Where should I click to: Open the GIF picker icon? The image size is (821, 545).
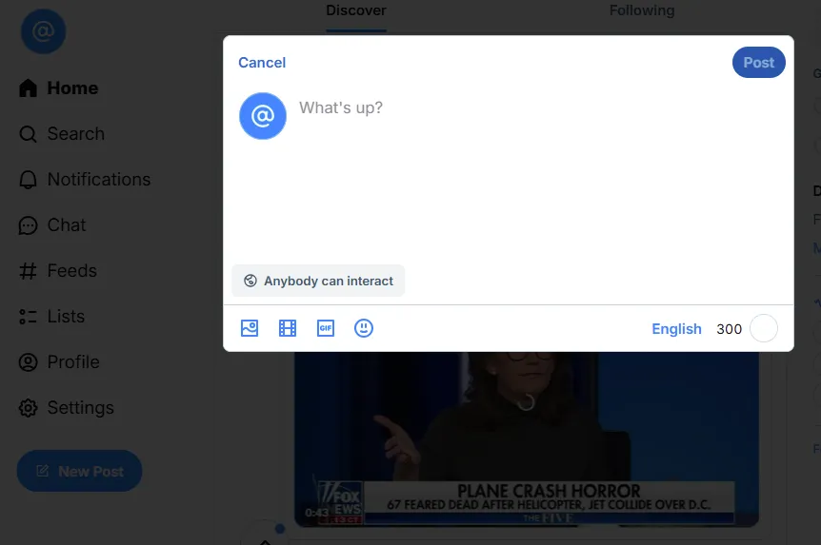point(326,328)
